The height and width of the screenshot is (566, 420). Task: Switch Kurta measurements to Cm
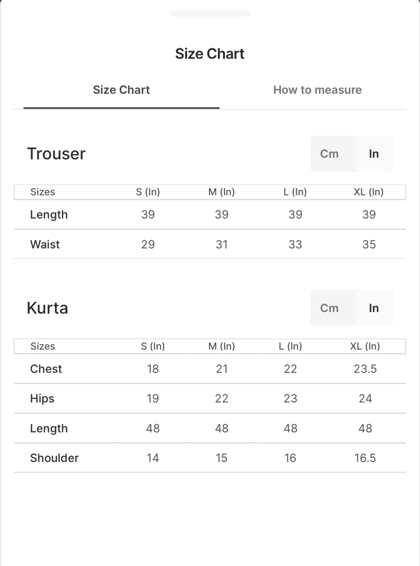point(329,308)
